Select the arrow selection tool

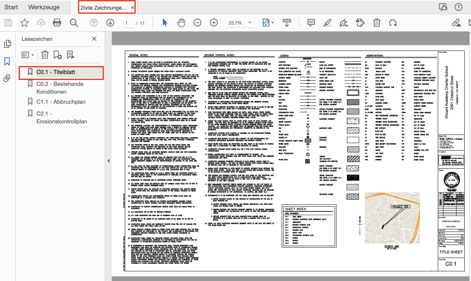(x=165, y=23)
